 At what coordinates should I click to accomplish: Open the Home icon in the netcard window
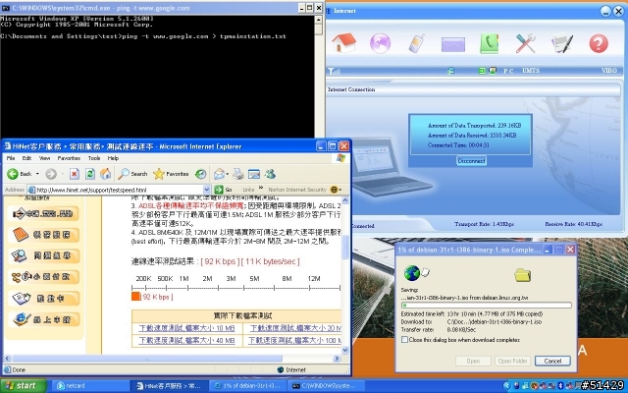coord(344,43)
